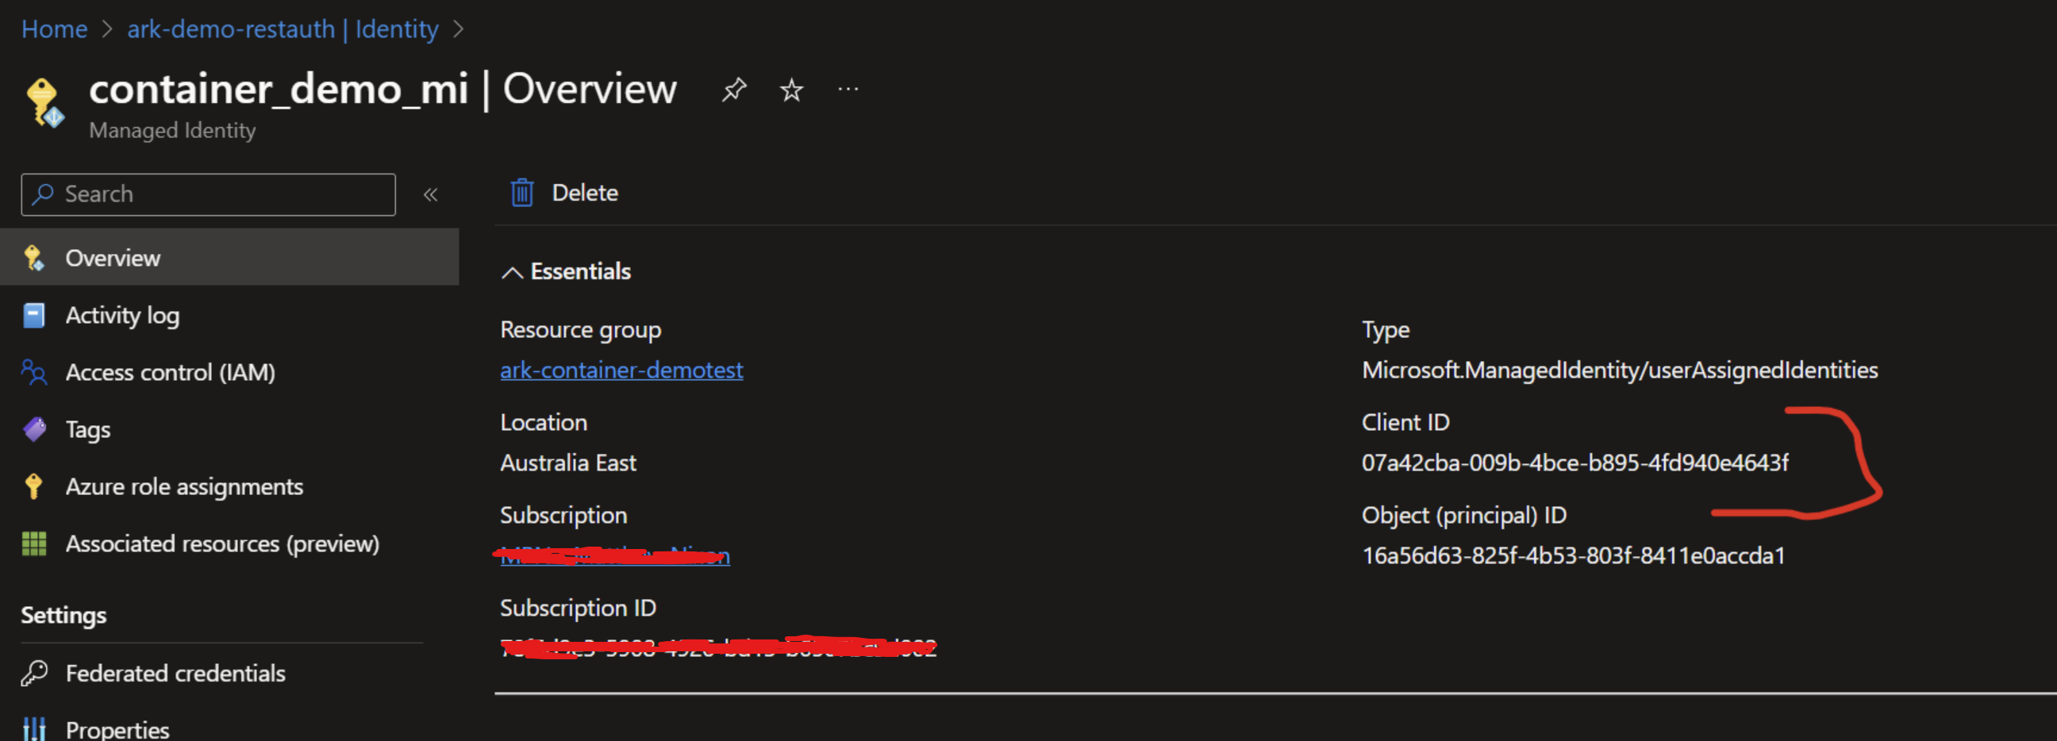Select Azure role assignments key icon
The image size is (2057, 741).
click(33, 486)
